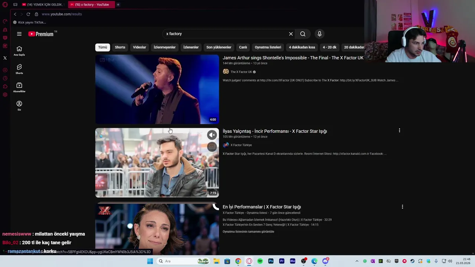The height and width of the screenshot is (267, 475).
Task: Filter results by Videolar
Action: [140, 47]
